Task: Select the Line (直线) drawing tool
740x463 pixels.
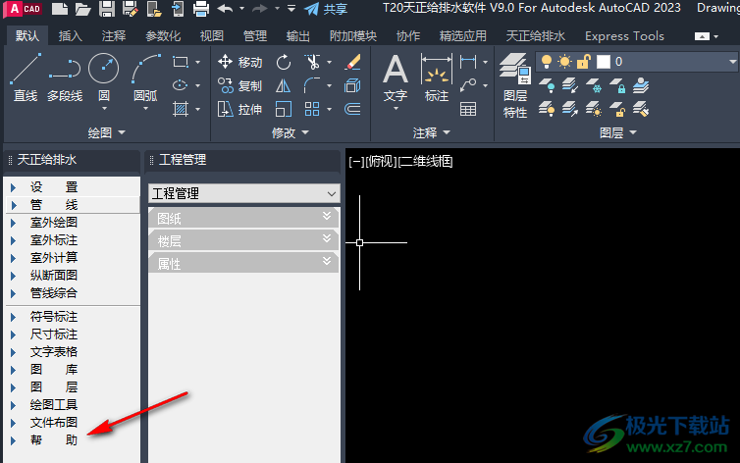Action: click(25, 77)
